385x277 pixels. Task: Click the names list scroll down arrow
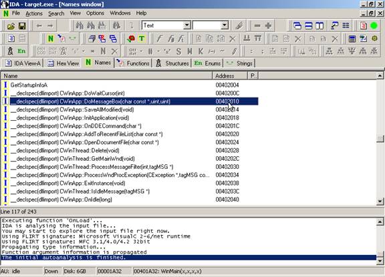(380, 202)
